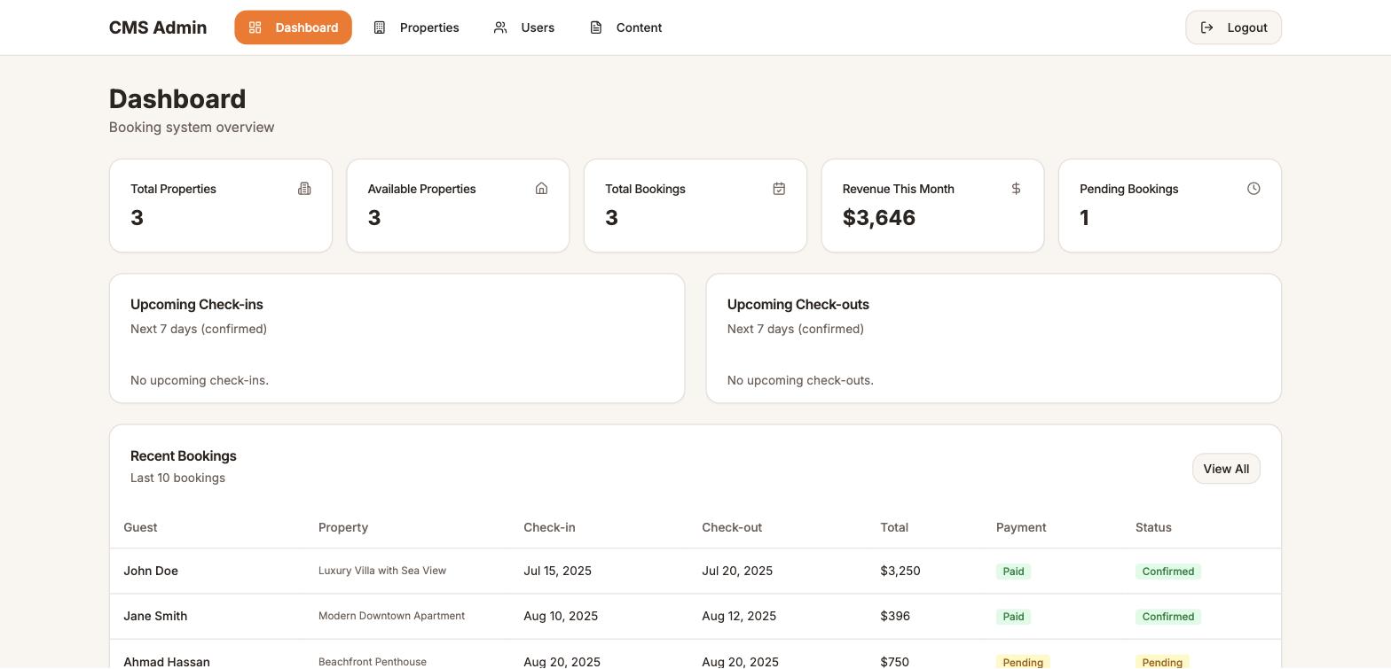1391x669 pixels.
Task: Click the Guest column header
Action: [x=140, y=527]
